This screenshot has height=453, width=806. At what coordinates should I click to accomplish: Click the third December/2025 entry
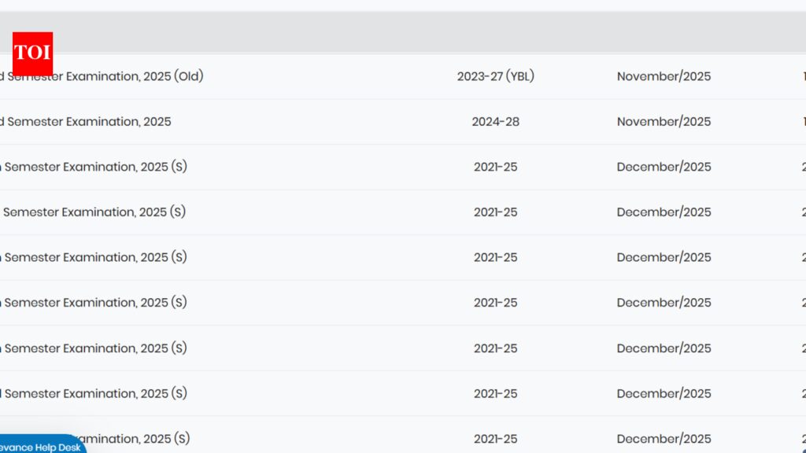[x=664, y=257]
